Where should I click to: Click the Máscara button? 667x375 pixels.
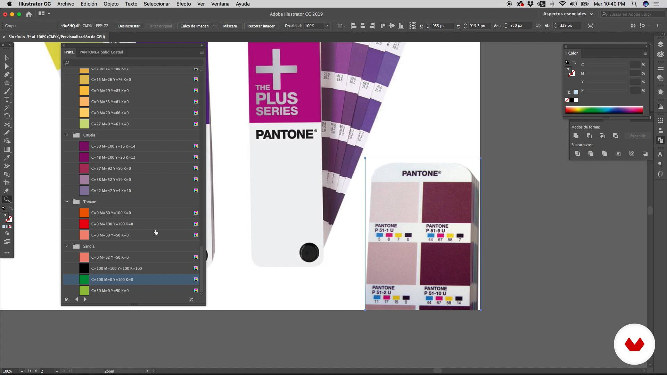tap(230, 26)
